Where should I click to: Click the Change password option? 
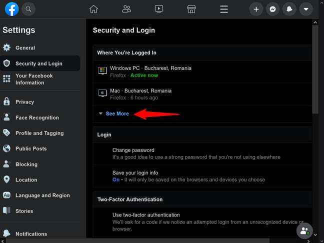click(x=202, y=153)
